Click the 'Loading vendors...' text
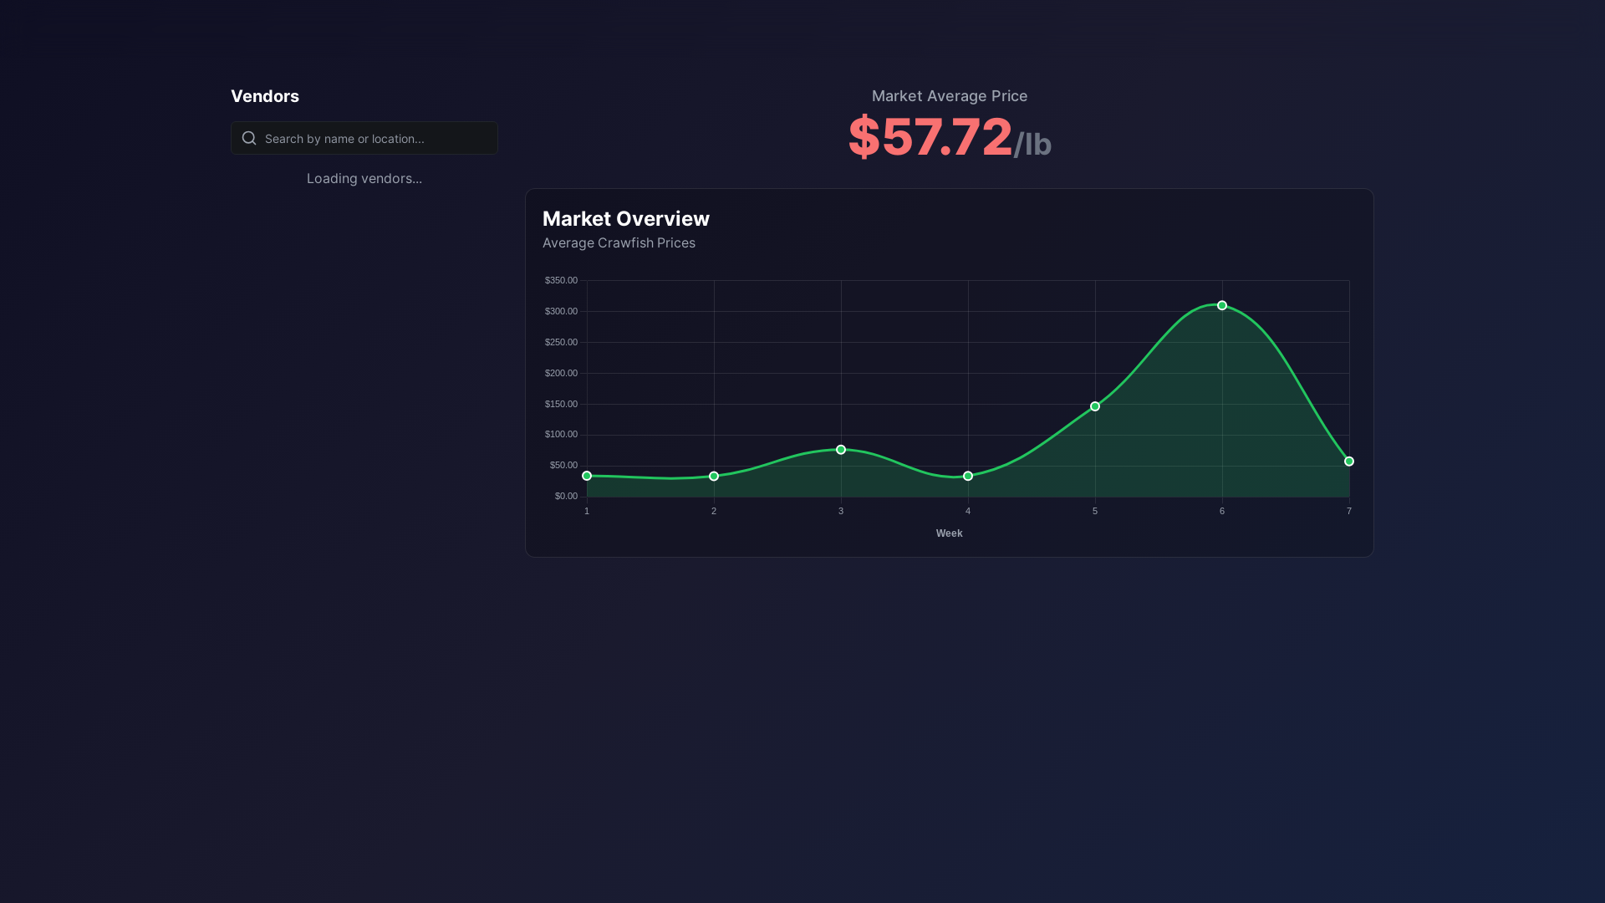The image size is (1605, 903). pos(364,179)
